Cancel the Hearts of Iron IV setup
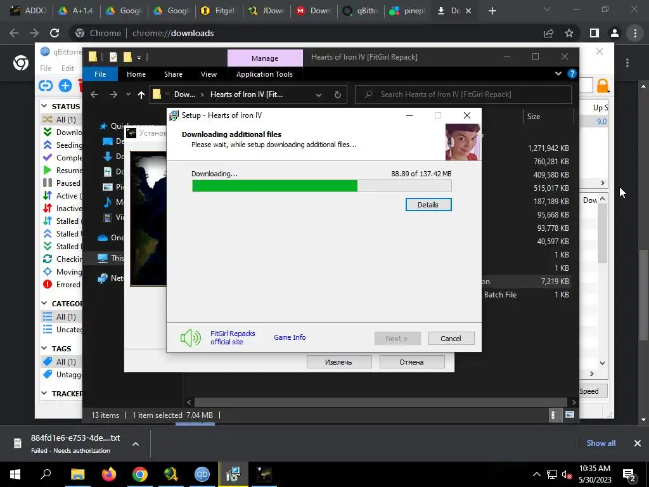 pyautogui.click(x=451, y=339)
